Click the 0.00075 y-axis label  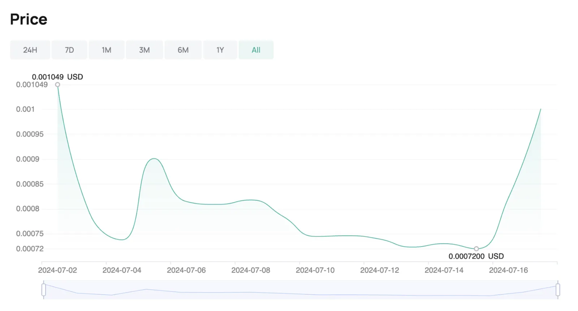[30, 234]
